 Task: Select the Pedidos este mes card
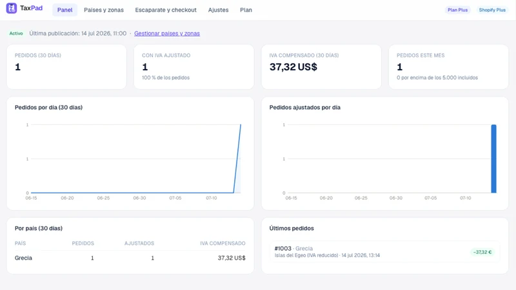point(448,67)
